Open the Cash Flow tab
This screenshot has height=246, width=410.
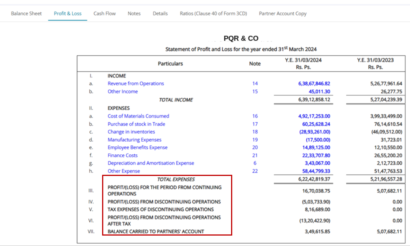pos(105,13)
